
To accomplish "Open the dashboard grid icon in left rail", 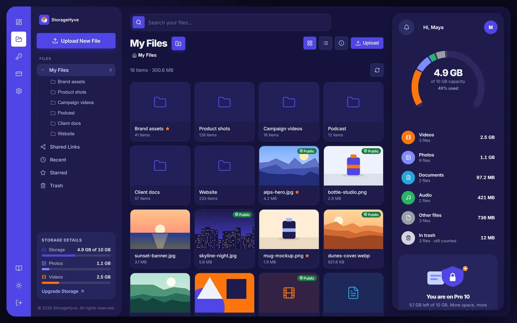I will click(x=19, y=22).
